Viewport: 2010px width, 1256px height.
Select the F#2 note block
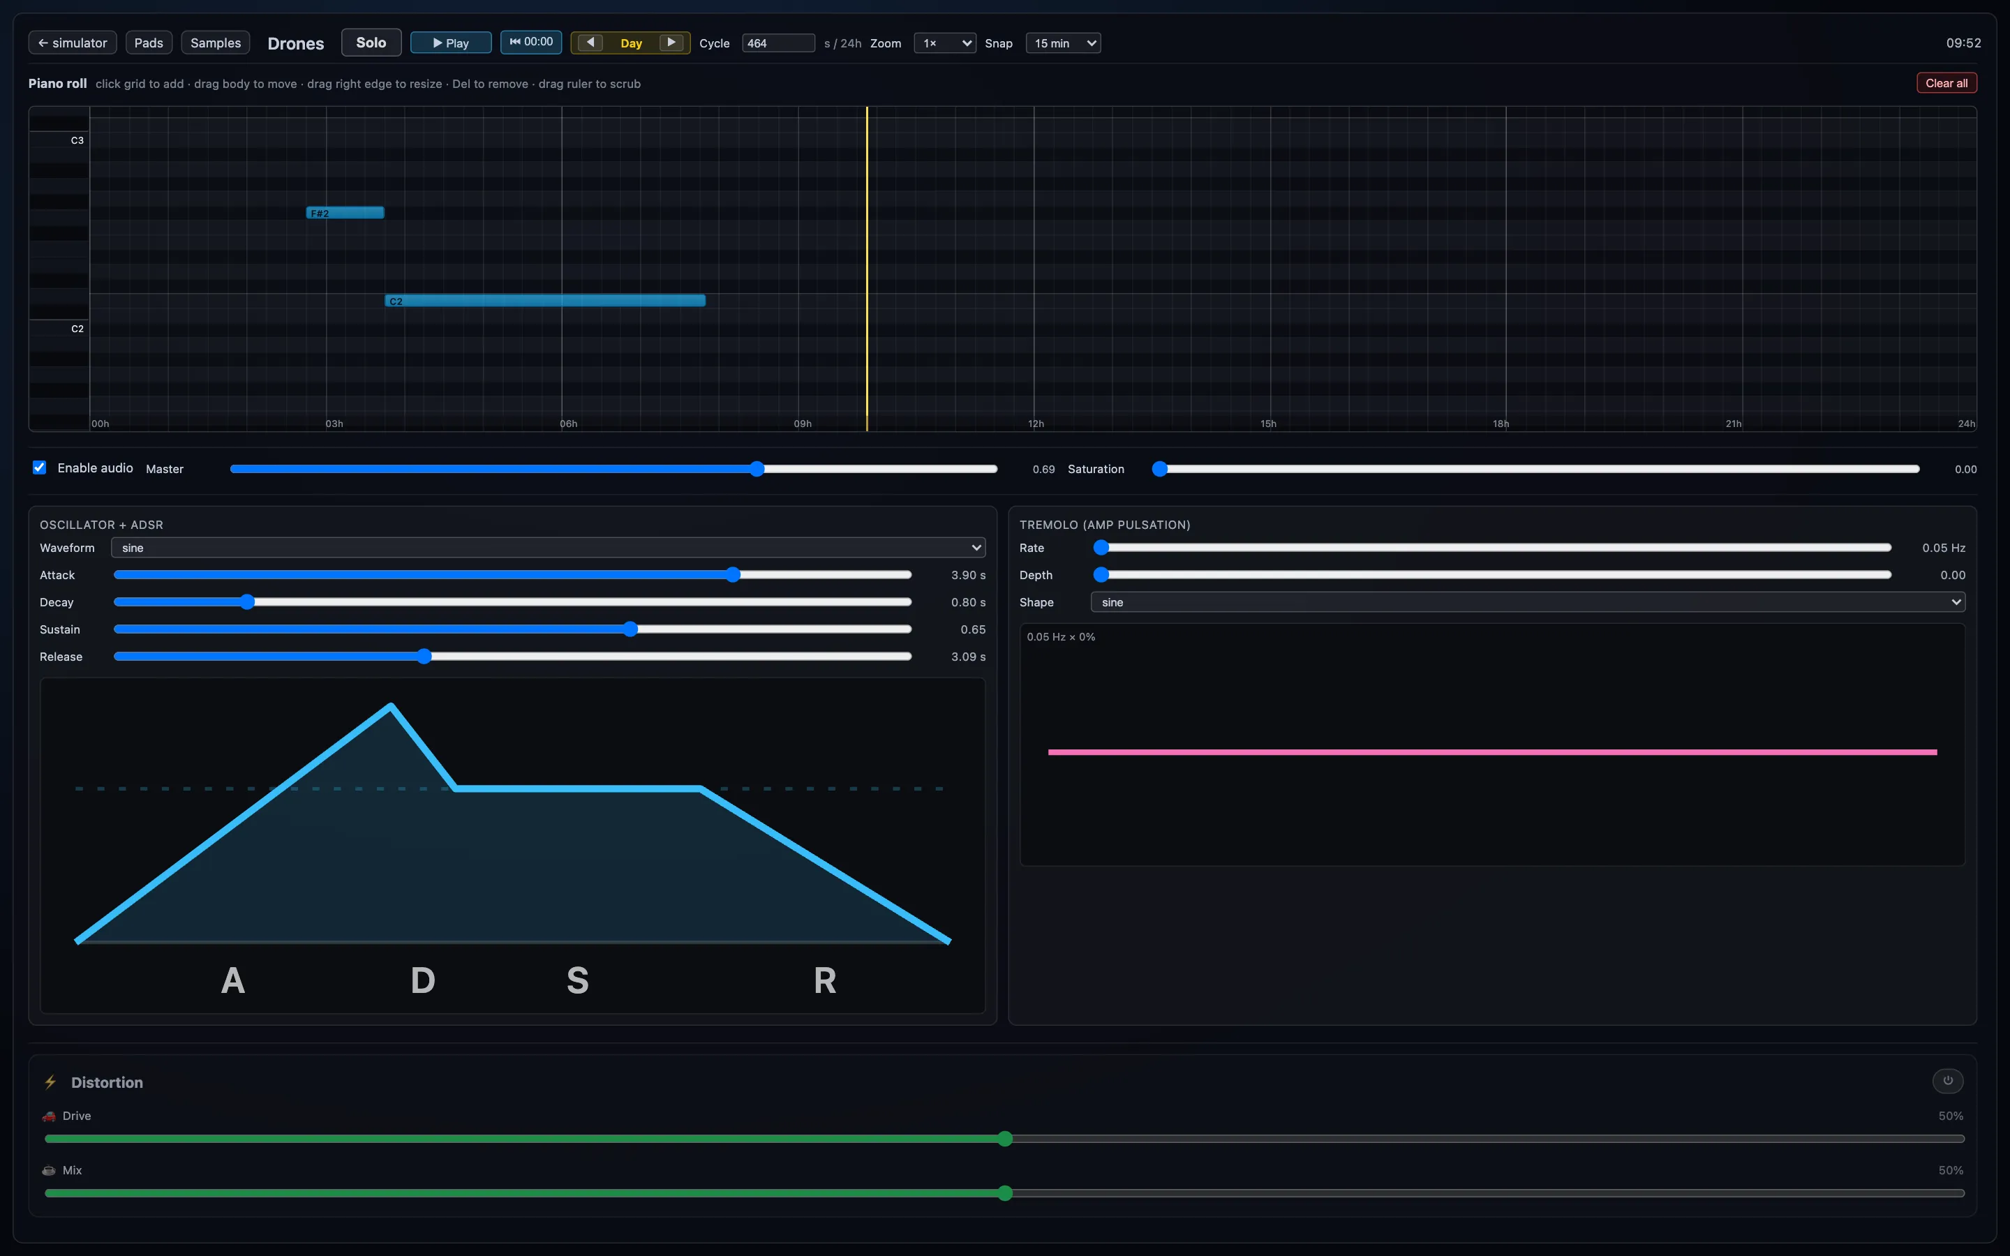pyautogui.click(x=345, y=213)
